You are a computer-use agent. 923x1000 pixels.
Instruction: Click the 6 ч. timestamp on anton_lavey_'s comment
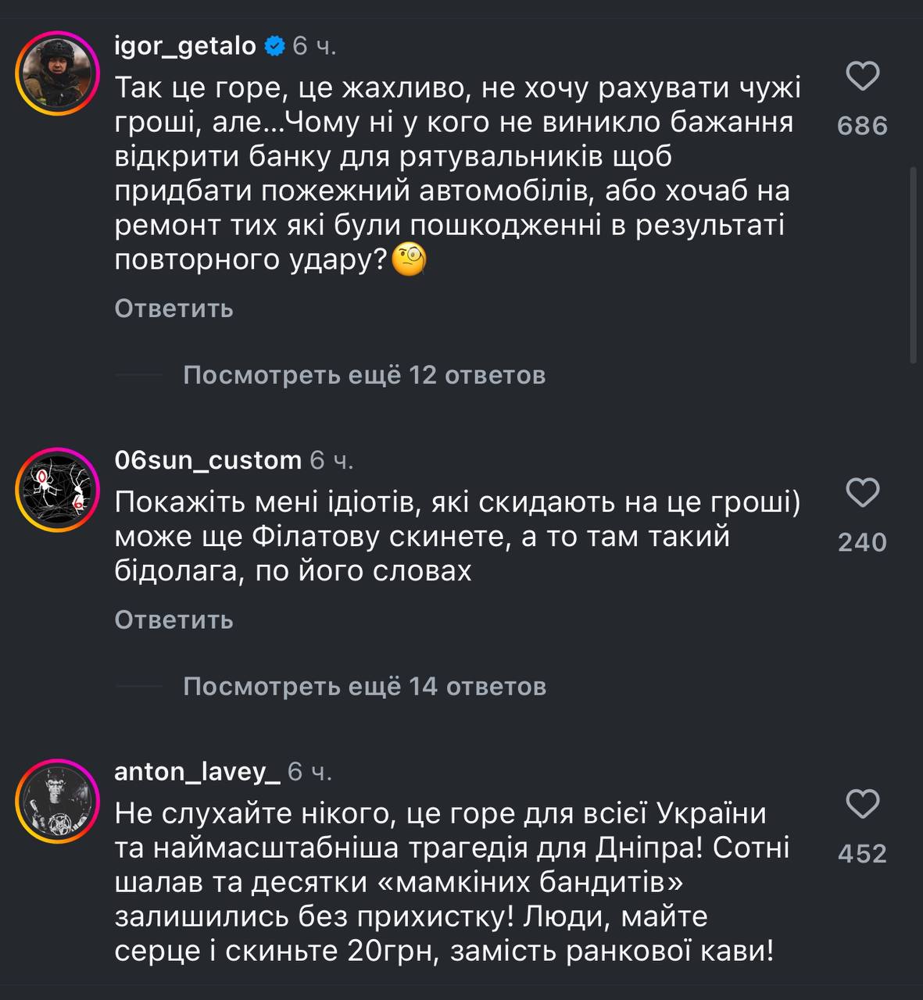click(310, 772)
